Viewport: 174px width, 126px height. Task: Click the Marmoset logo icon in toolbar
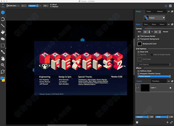click(3, 6)
